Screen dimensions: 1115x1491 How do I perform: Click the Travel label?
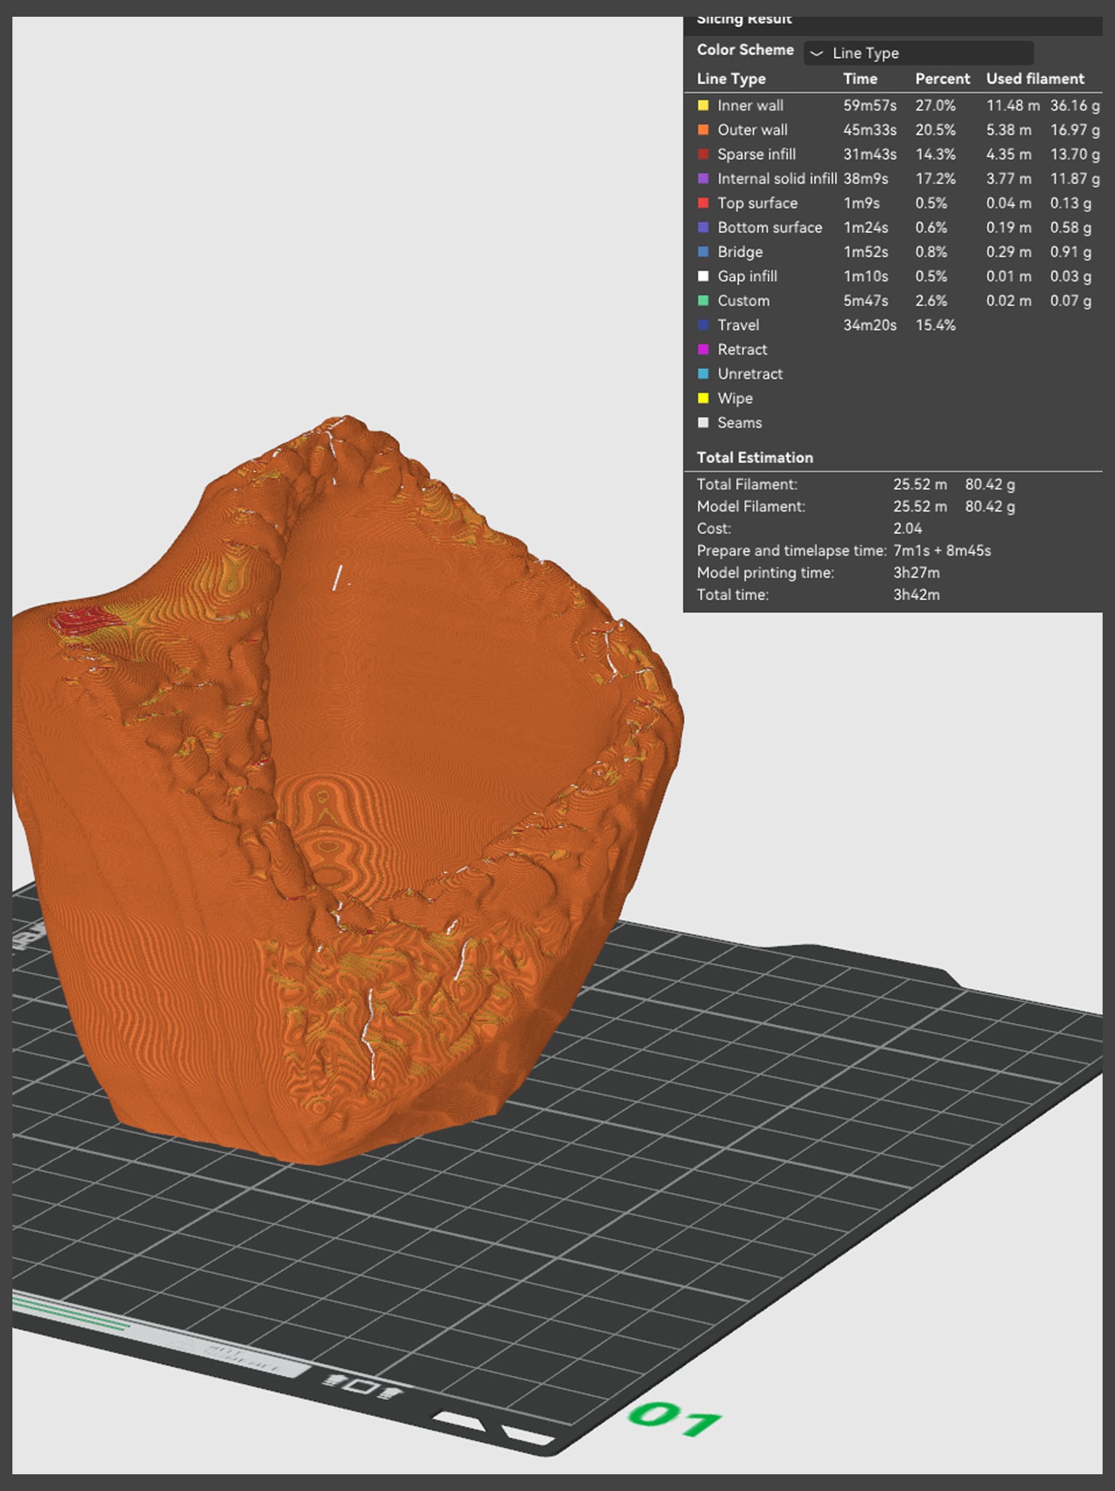coord(738,325)
